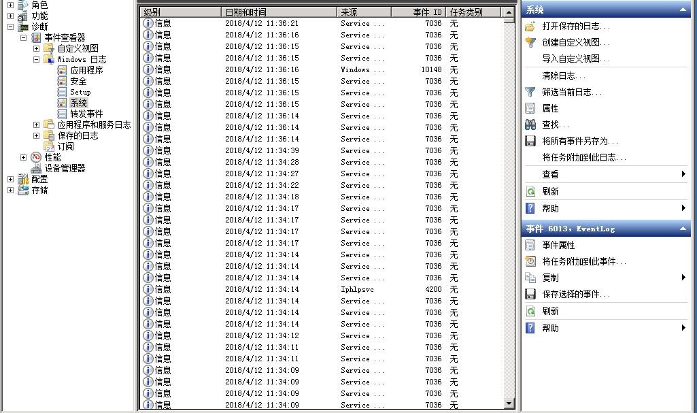Screen dimensions: 697x413
Task: Collapse the Windows 日志 node
Action: click(x=37, y=60)
